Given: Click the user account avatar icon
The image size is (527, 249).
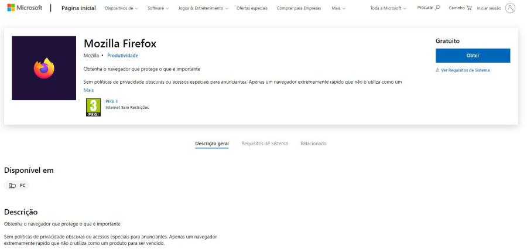Looking at the screenshot, I should point(510,8).
